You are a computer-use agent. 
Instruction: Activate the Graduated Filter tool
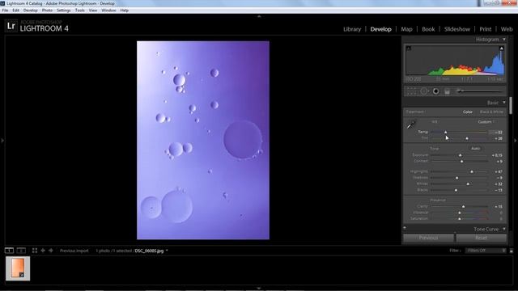tap(447, 91)
